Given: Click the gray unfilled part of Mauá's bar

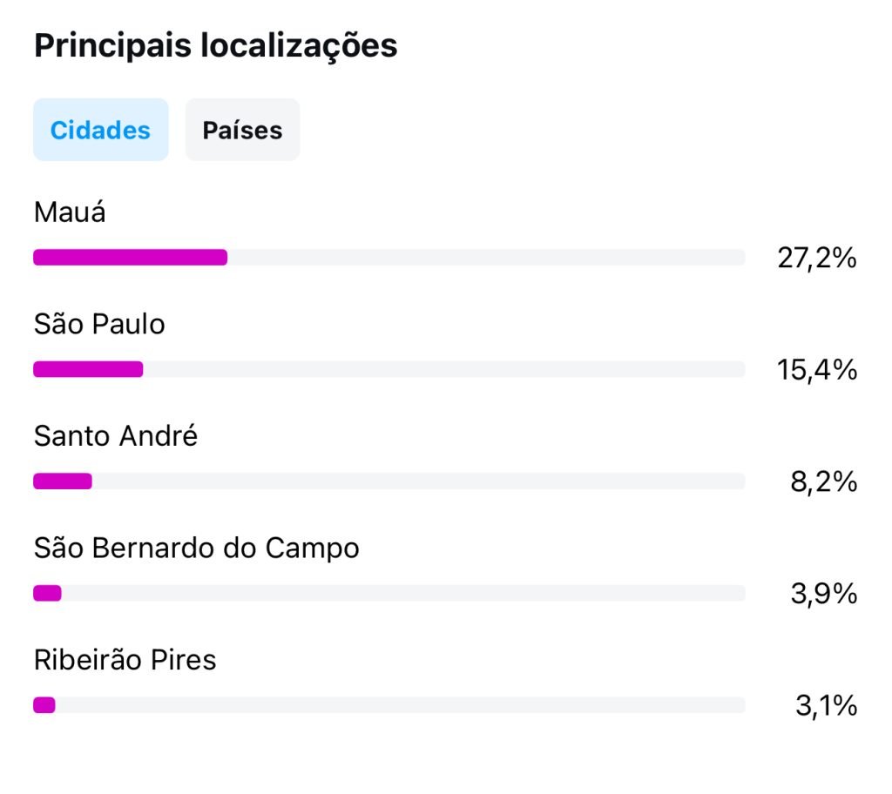Looking at the screenshot, I should [486, 257].
